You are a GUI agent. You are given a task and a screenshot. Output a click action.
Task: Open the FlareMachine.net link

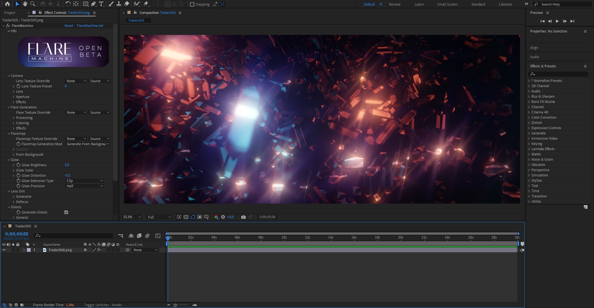[90, 26]
